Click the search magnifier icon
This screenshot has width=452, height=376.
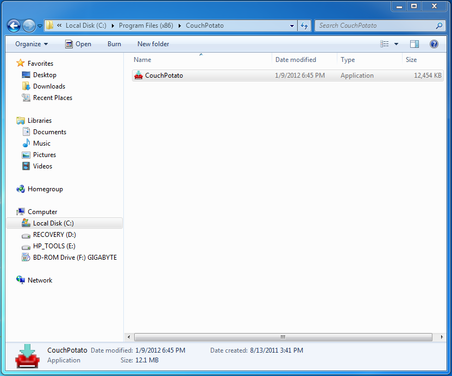click(x=439, y=26)
